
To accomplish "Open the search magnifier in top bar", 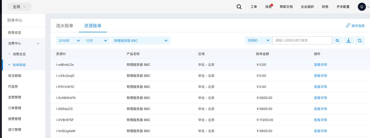I will (x=239, y=7).
